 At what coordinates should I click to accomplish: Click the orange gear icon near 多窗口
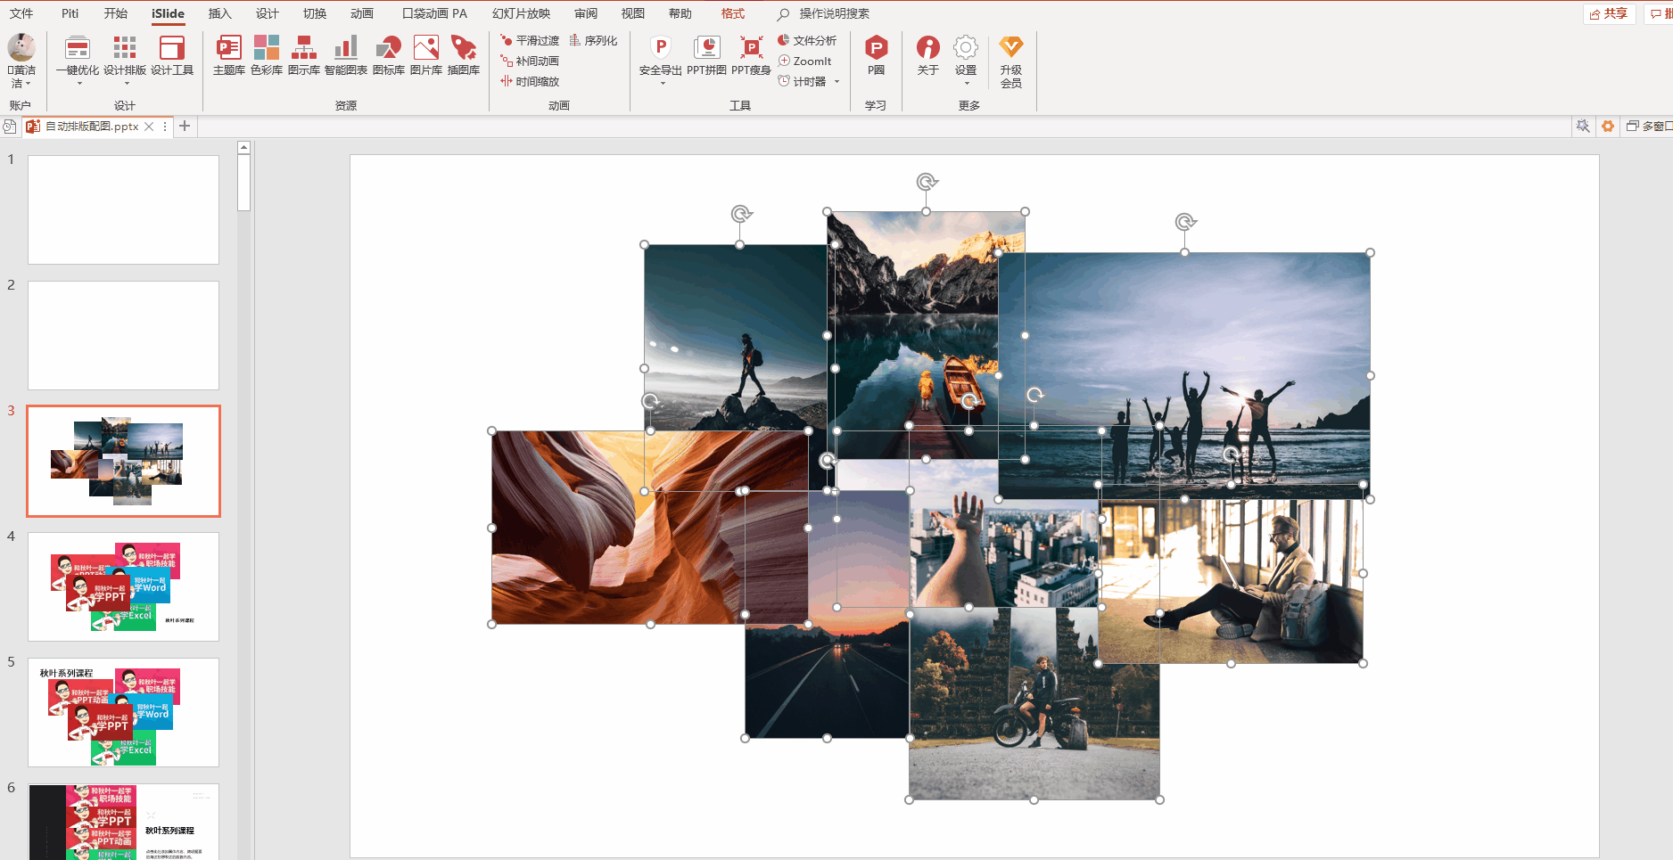tap(1608, 127)
